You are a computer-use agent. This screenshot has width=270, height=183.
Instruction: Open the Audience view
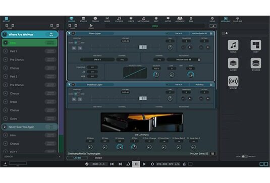click(x=180, y=19)
